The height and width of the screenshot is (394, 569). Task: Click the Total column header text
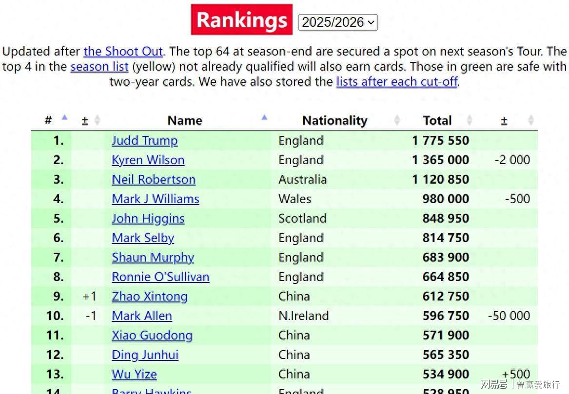(x=437, y=120)
